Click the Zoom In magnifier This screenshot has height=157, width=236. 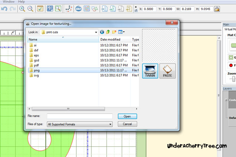(22, 9)
